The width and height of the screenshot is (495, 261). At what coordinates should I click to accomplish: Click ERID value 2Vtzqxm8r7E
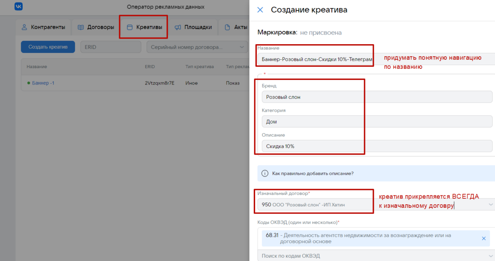pyautogui.click(x=160, y=83)
